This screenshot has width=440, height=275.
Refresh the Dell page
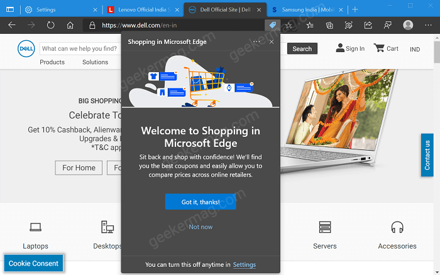(x=50, y=25)
